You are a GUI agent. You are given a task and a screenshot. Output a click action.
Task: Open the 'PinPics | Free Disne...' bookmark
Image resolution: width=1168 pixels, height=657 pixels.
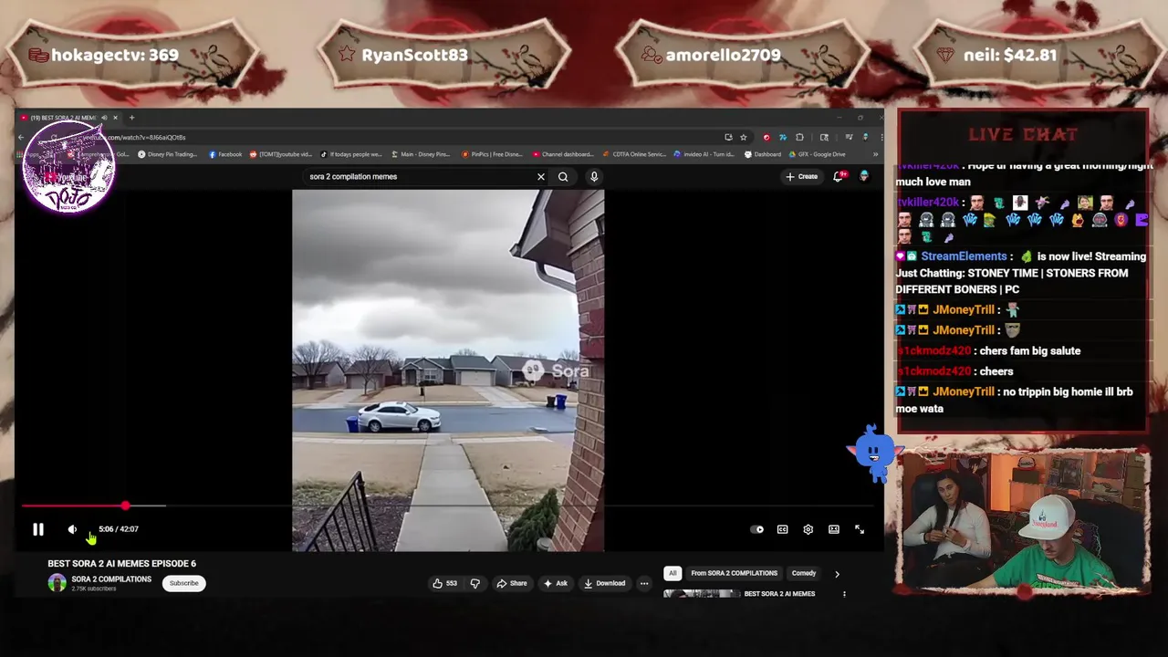point(494,154)
